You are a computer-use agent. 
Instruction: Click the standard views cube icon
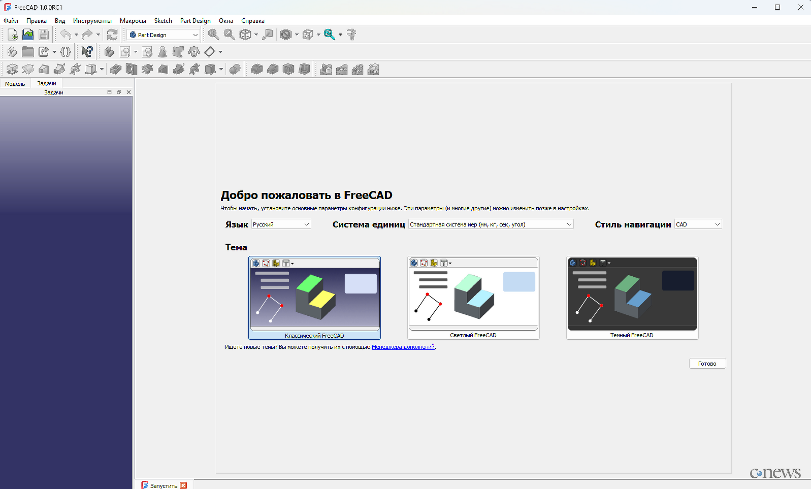(245, 35)
